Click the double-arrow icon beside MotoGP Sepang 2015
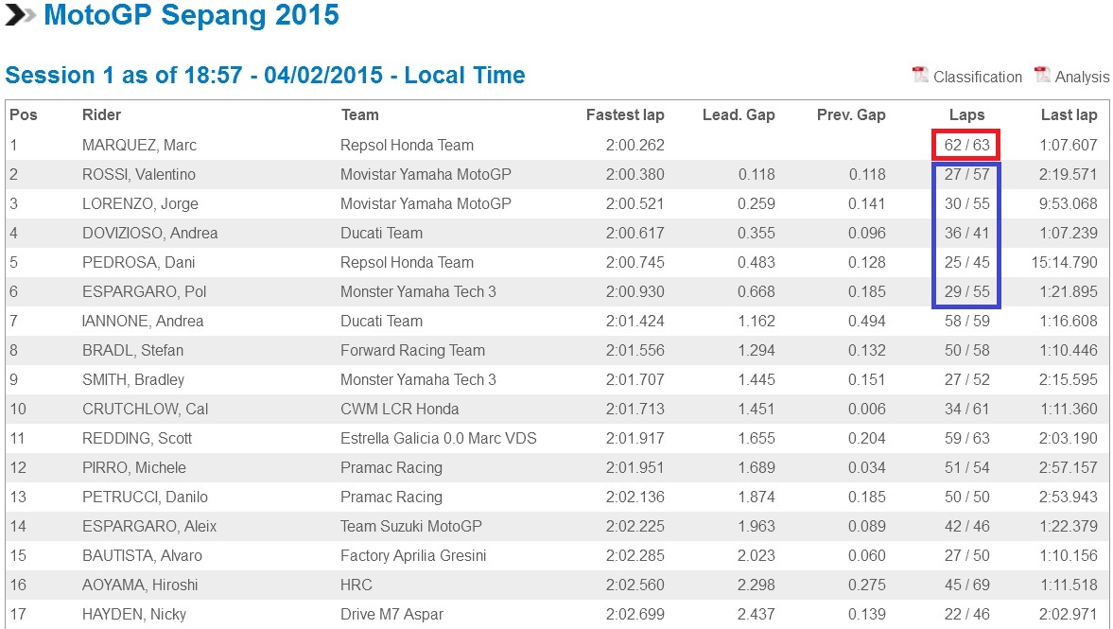The height and width of the screenshot is (629, 1113). click(20, 16)
